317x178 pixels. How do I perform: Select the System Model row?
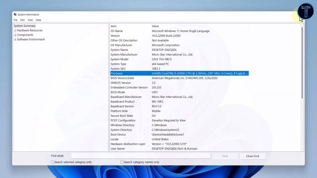click(179, 59)
